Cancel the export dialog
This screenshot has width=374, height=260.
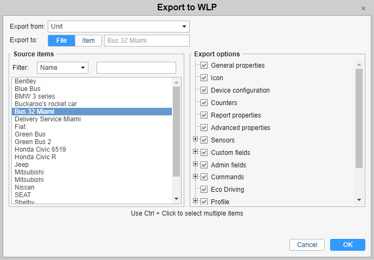point(307,245)
